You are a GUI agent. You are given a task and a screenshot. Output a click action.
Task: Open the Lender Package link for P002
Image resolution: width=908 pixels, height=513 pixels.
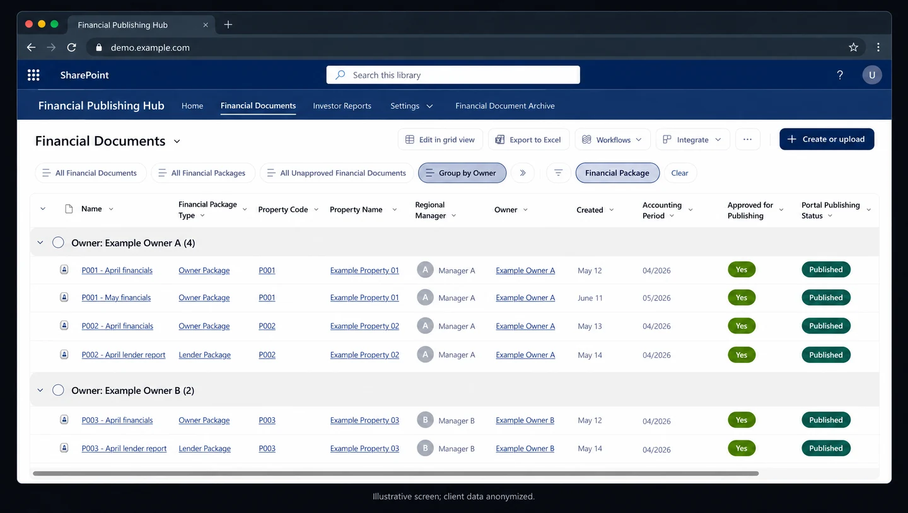pyautogui.click(x=204, y=355)
